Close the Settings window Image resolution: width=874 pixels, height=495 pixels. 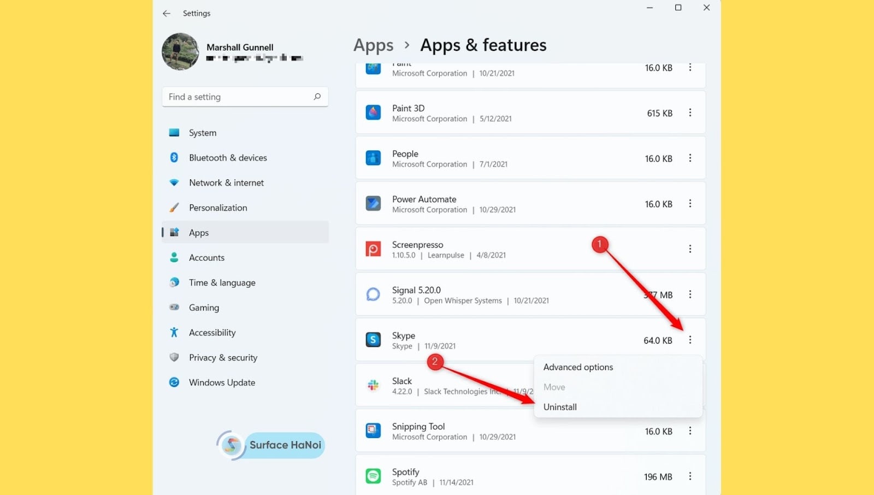point(706,8)
